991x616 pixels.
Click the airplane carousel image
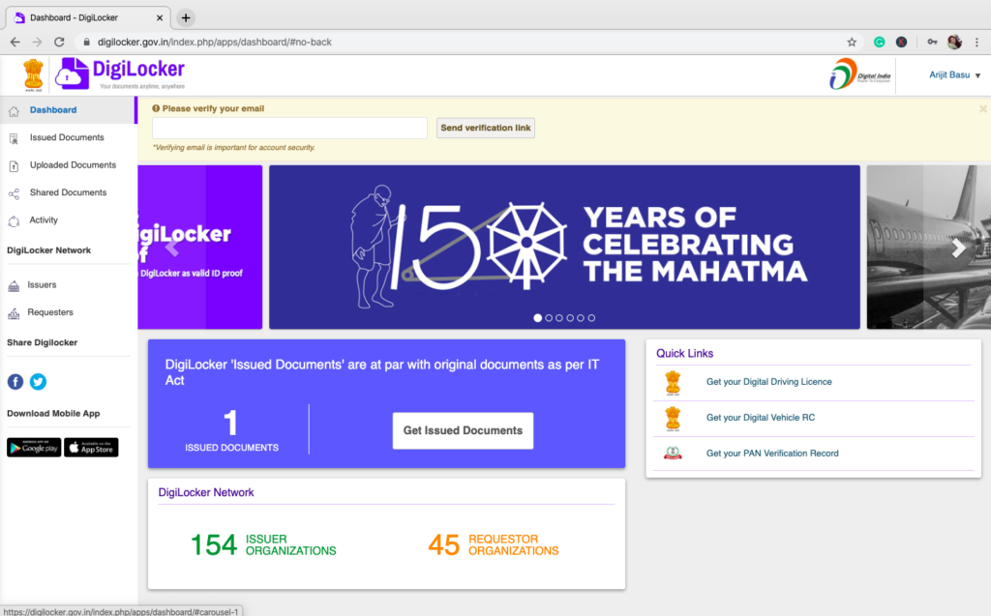(x=928, y=247)
